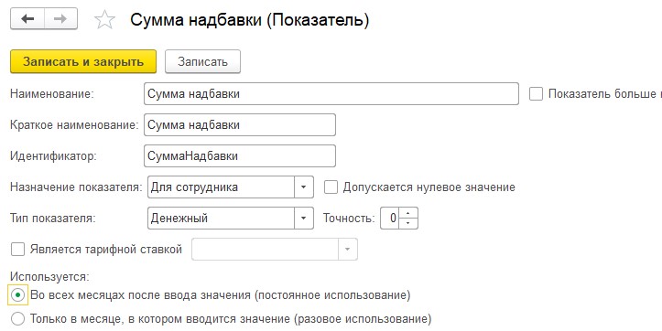This screenshot has width=662, height=331.
Task: Check Является тарифной ставкой option
Action: point(17,250)
